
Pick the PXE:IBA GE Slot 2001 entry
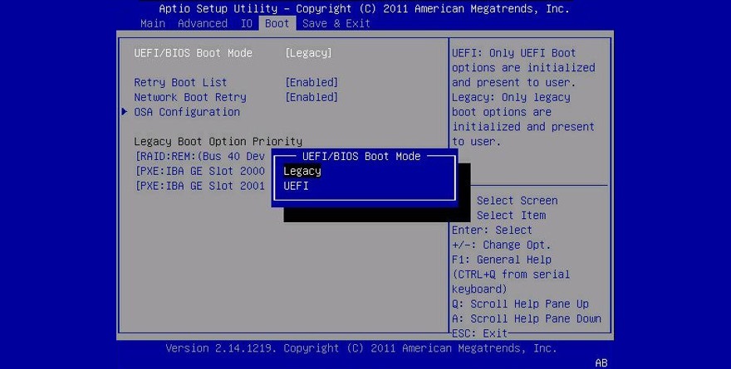point(199,186)
